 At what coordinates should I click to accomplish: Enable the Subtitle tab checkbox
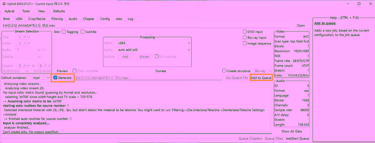tap(83, 32)
